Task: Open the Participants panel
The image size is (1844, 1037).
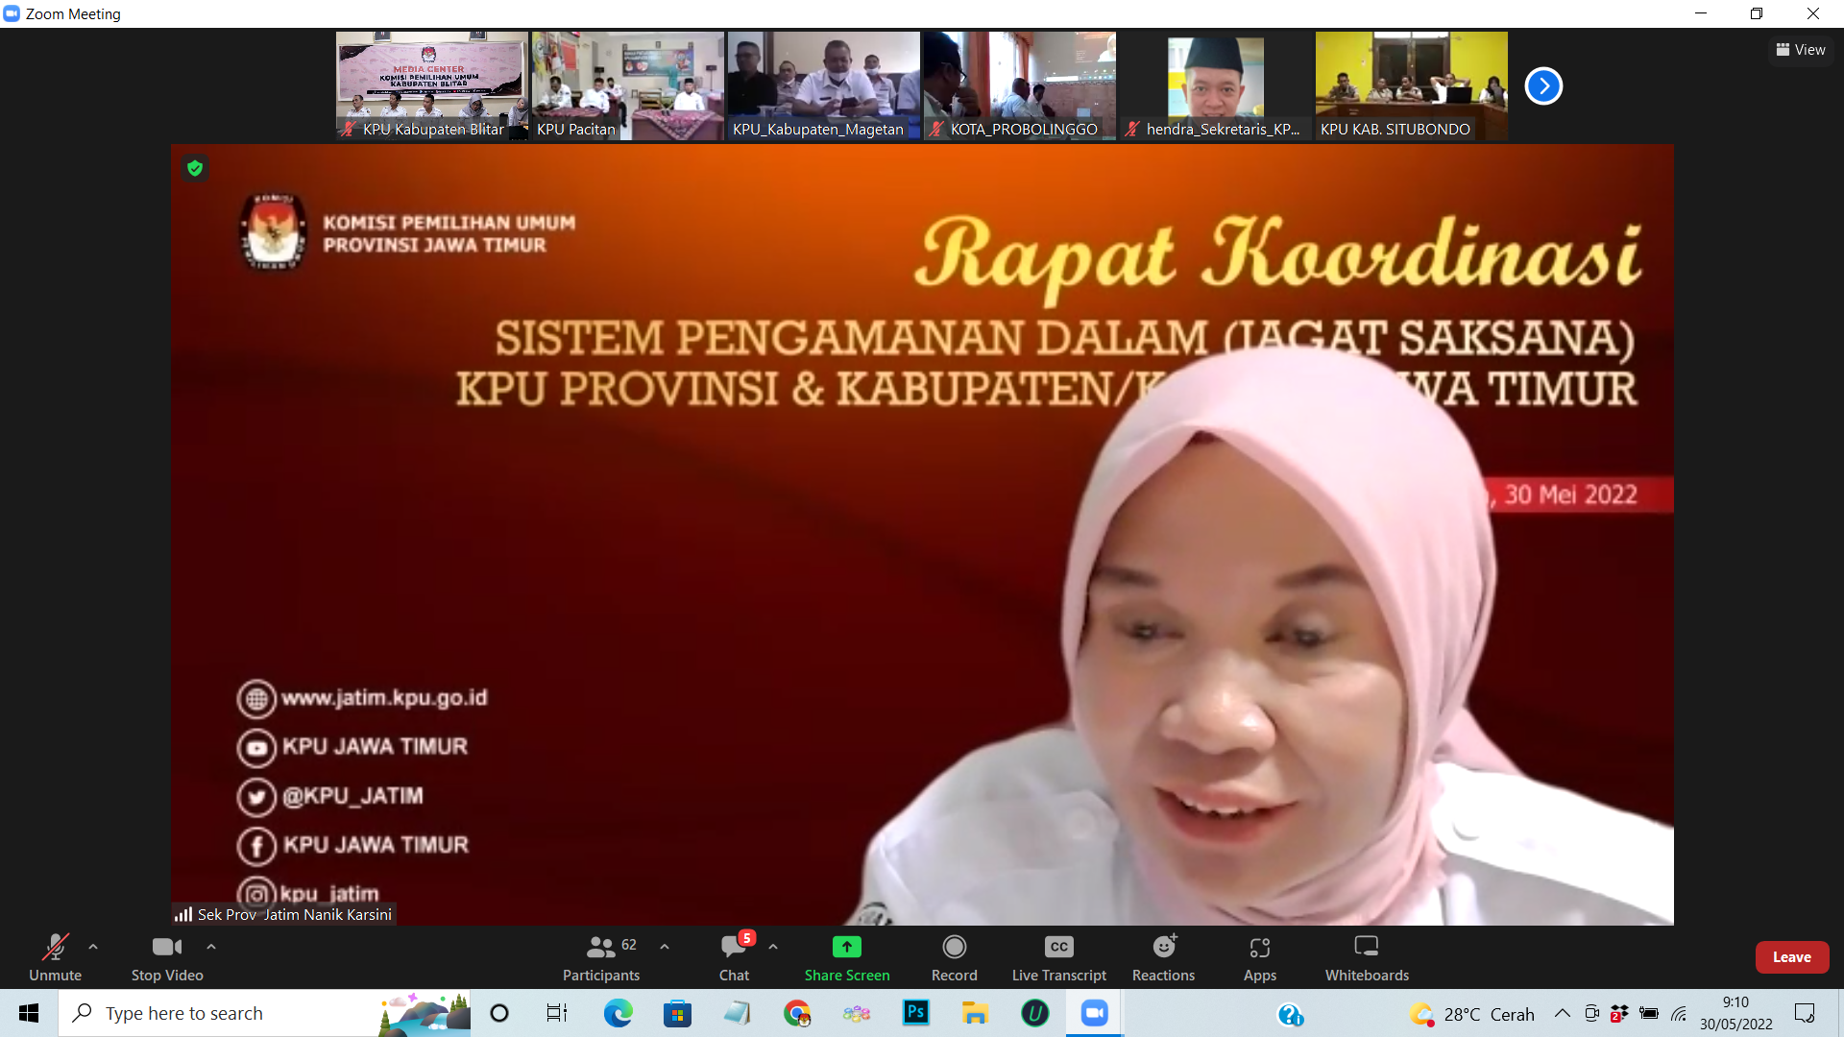Action: coord(601,956)
